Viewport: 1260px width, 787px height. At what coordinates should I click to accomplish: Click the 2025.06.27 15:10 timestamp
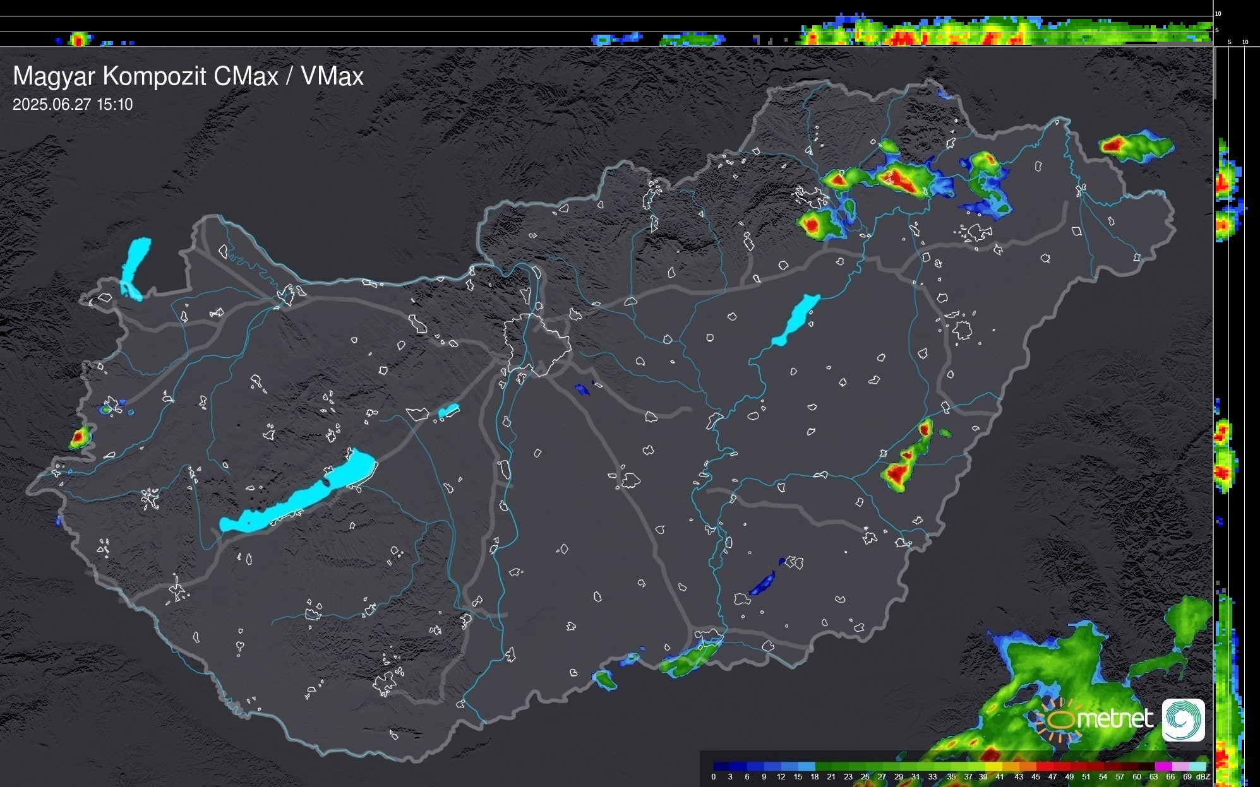click(x=73, y=105)
